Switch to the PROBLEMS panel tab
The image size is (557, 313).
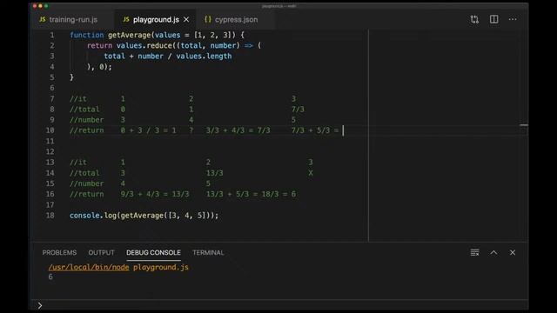click(x=59, y=253)
